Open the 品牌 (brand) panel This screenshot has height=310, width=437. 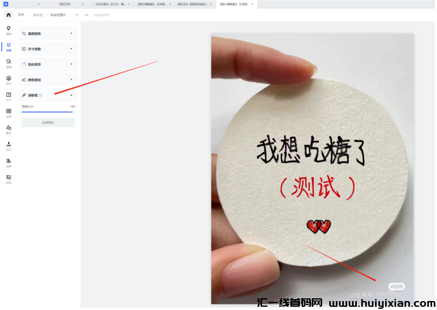pyautogui.click(x=8, y=163)
